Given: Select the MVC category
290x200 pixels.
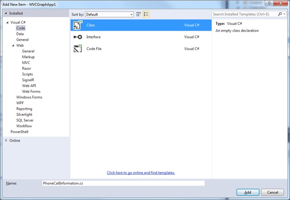Looking at the screenshot, I should [x=26, y=63].
